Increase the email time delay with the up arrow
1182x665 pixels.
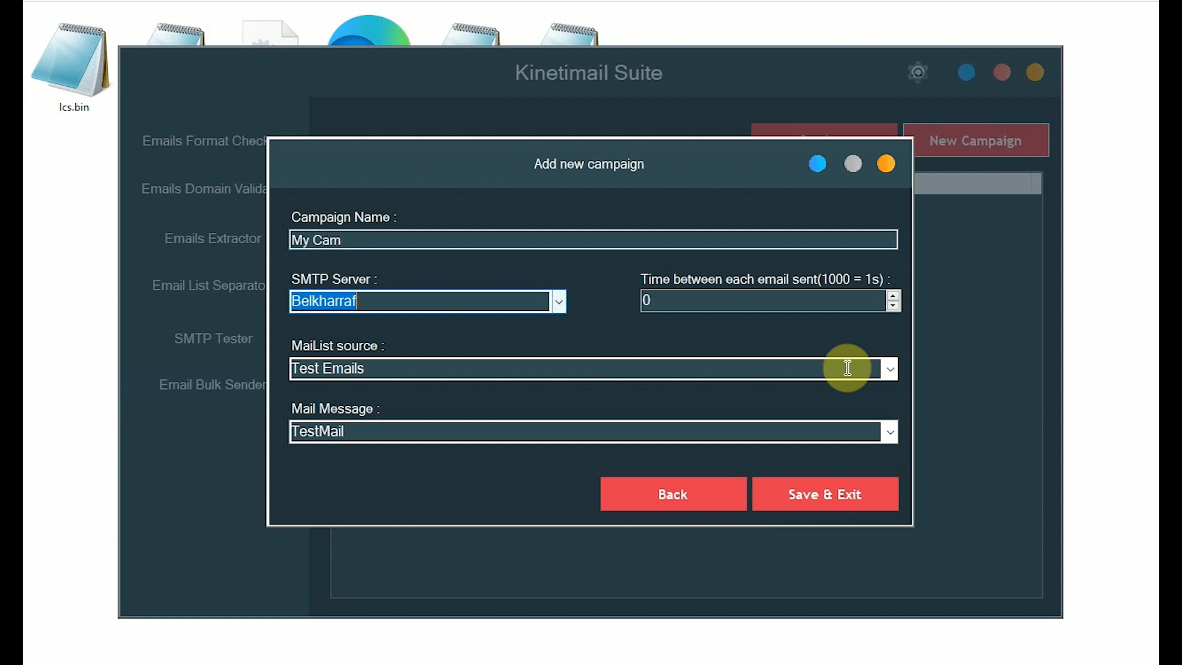(893, 296)
